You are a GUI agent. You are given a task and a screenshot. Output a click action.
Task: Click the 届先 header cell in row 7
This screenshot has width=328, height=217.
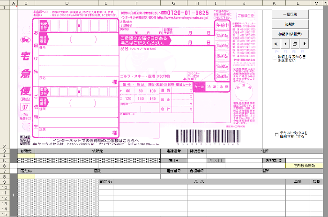[x=97, y=171]
